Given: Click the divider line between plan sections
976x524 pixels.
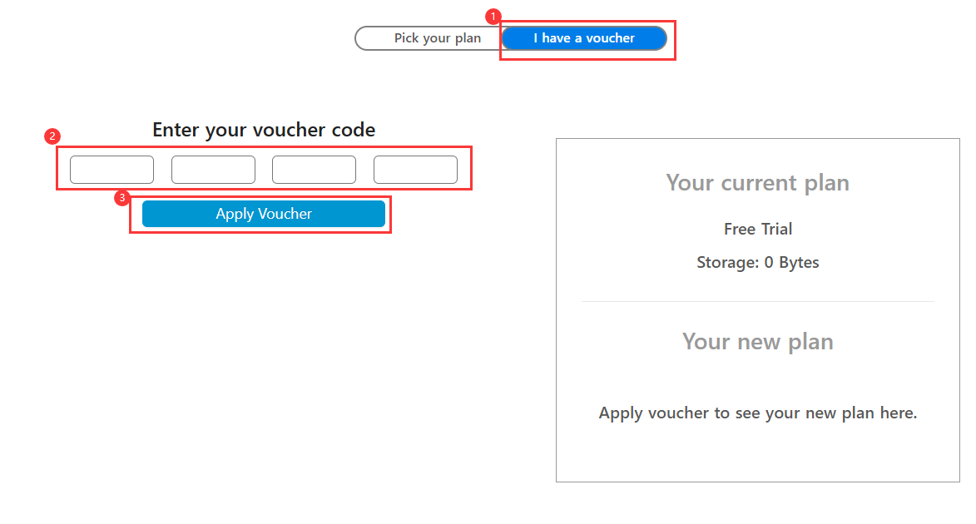Looking at the screenshot, I should 757,301.
